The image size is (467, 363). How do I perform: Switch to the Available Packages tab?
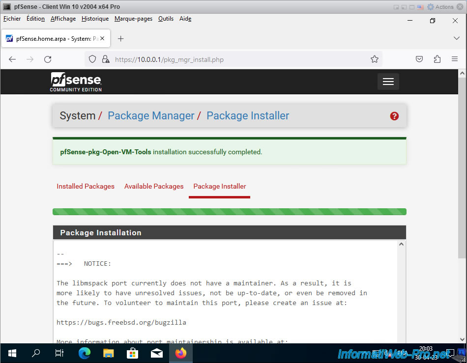point(154,186)
